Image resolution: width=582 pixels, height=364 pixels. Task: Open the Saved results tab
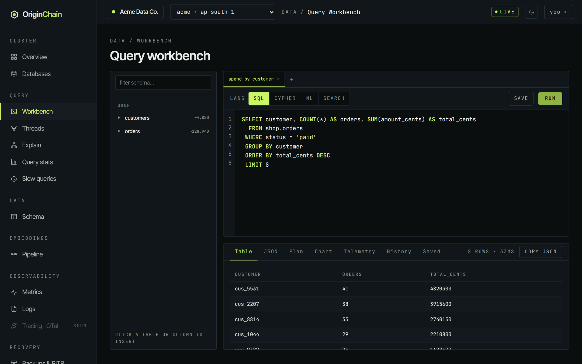(432, 252)
